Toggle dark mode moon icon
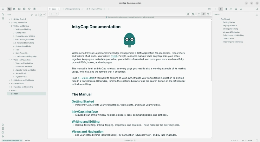The image size is (260, 142). [3, 125]
